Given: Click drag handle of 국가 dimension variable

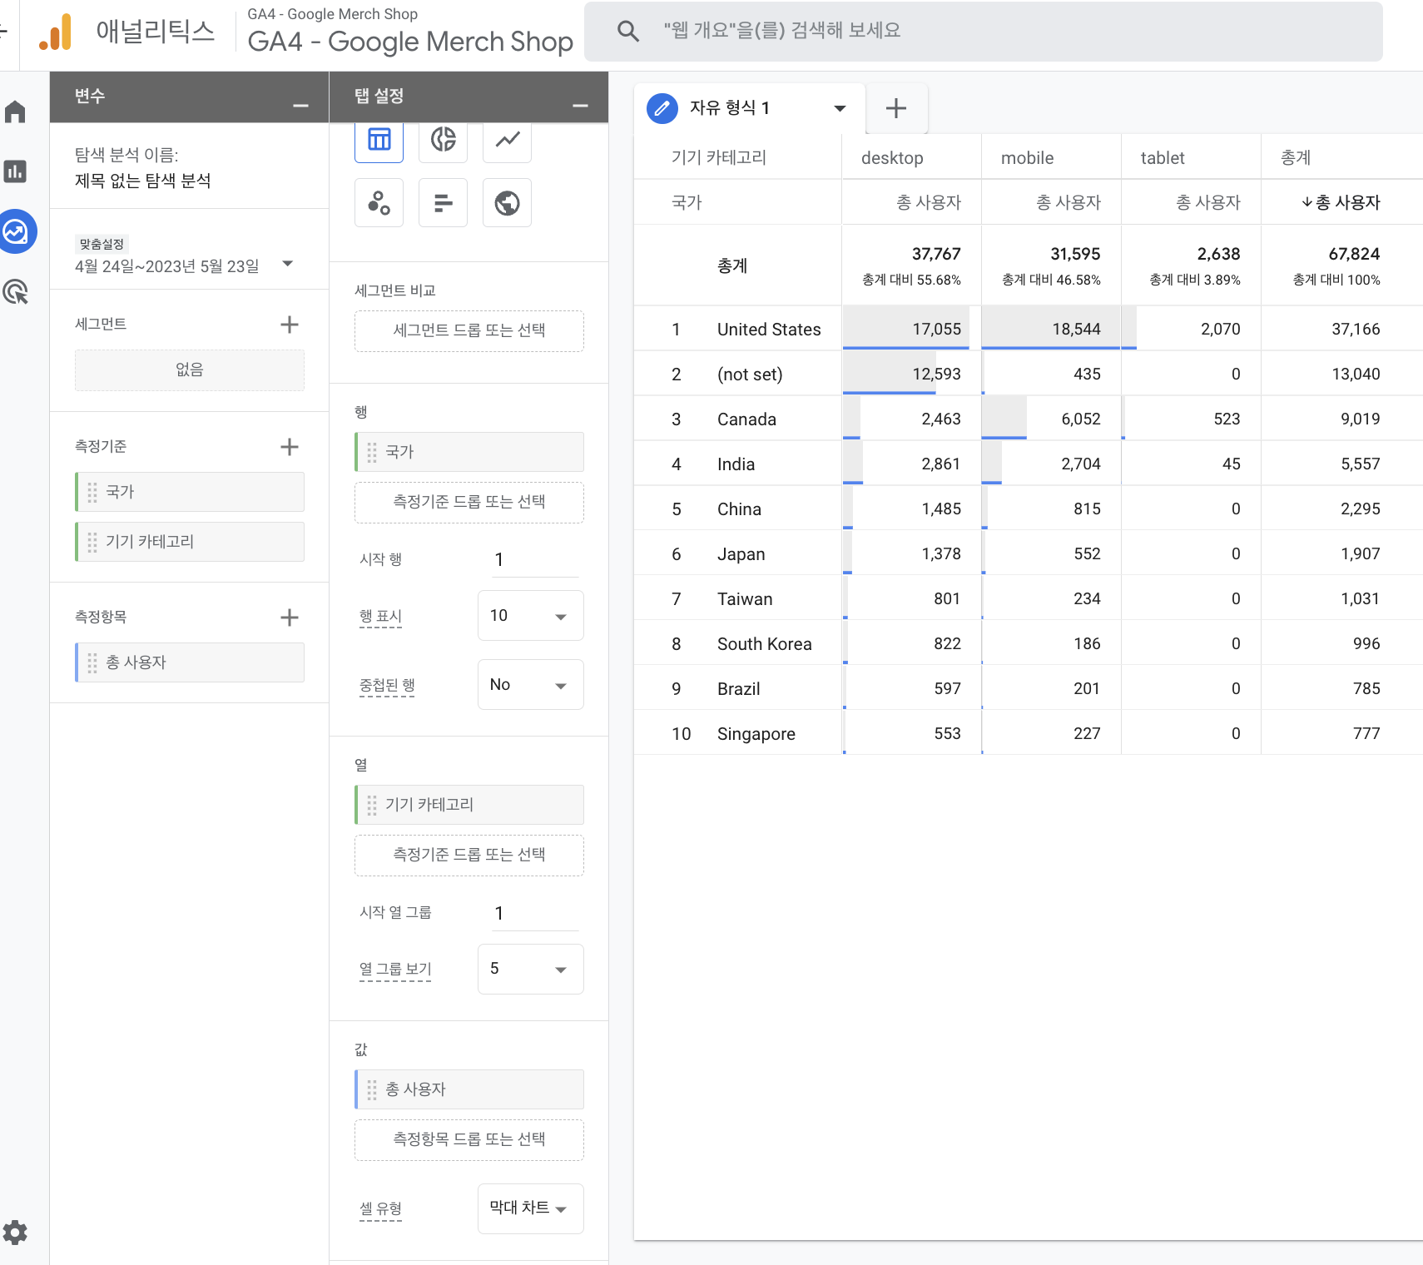Looking at the screenshot, I should pos(92,492).
